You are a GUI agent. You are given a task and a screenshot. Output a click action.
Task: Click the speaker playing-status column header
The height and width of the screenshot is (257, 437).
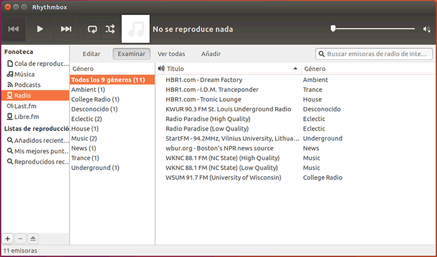(x=161, y=68)
